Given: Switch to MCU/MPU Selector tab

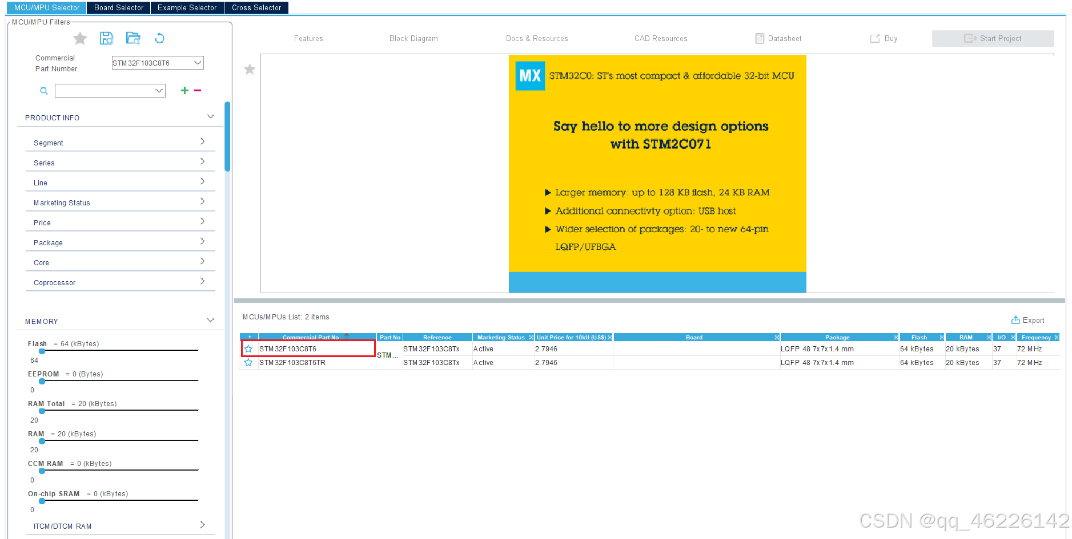Looking at the screenshot, I should pyautogui.click(x=47, y=7).
